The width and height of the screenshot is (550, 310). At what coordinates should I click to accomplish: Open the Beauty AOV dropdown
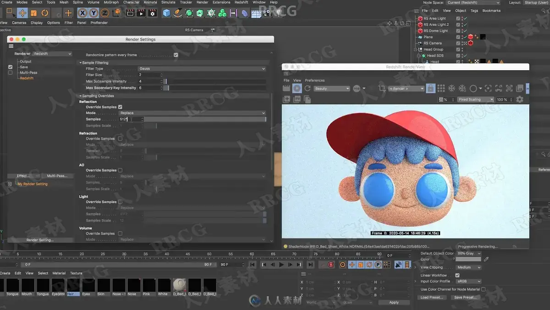click(332, 89)
